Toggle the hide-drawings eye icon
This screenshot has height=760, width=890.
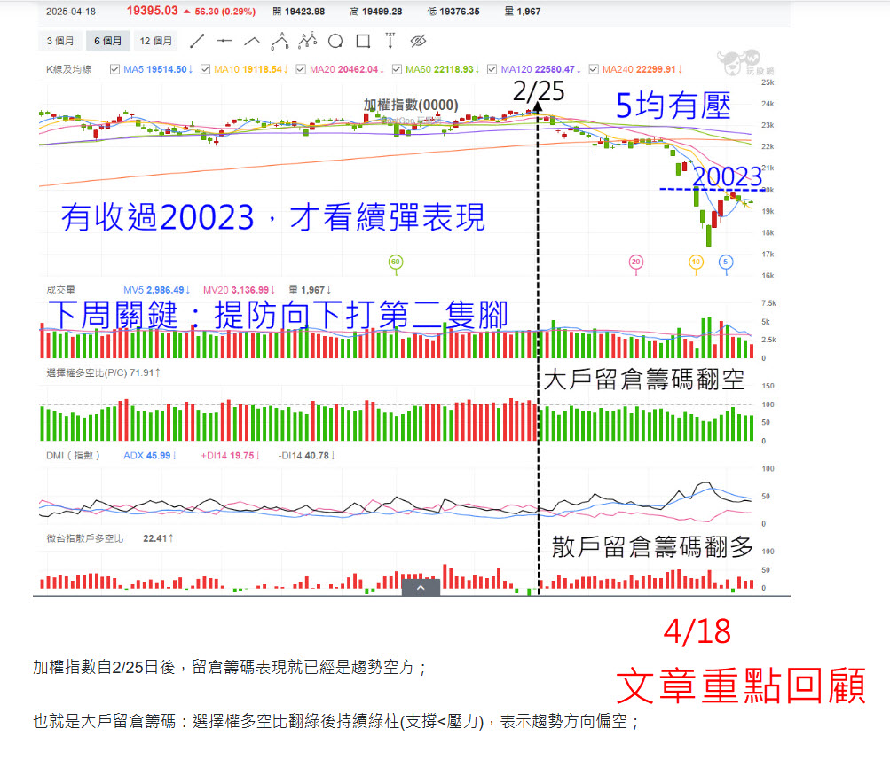(417, 41)
